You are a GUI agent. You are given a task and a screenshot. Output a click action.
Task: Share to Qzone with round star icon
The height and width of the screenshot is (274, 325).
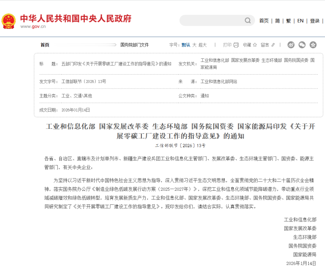point(313,45)
